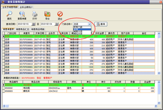Sort by the 业务员 column header
163x110 pixels.
(x=52, y=33)
